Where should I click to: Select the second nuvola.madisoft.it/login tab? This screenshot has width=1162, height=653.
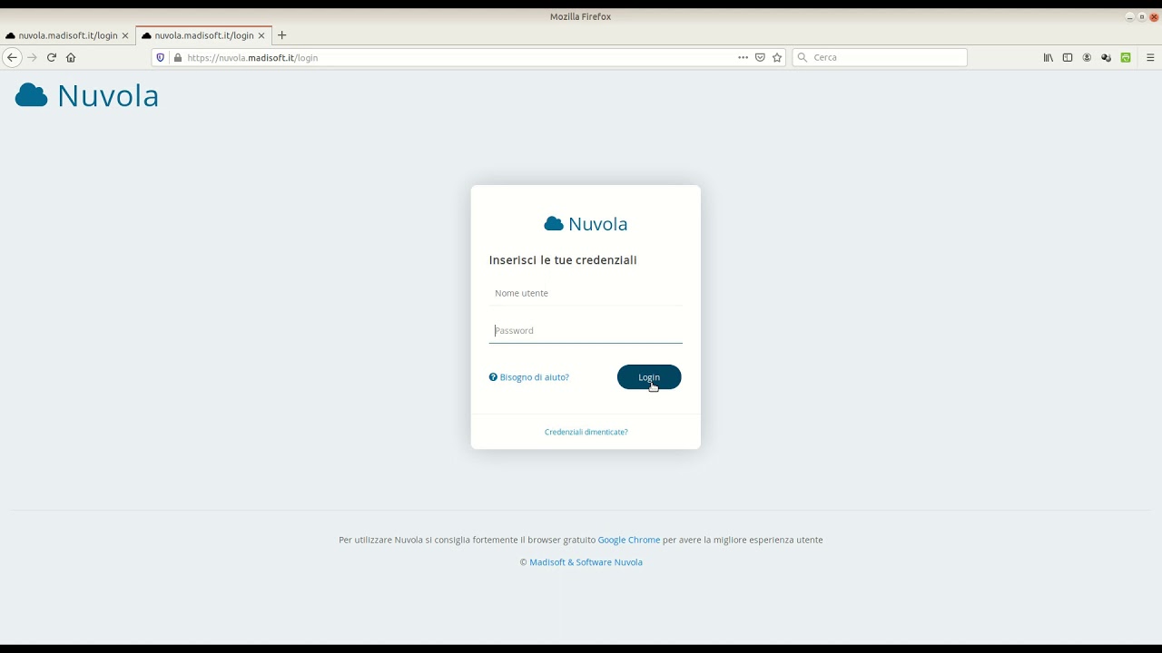click(x=203, y=35)
